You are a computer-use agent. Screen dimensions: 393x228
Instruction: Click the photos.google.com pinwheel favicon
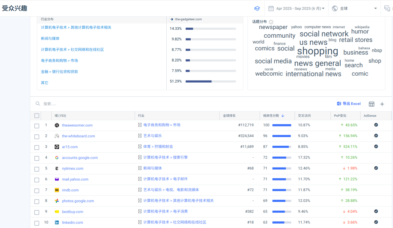coord(57,201)
